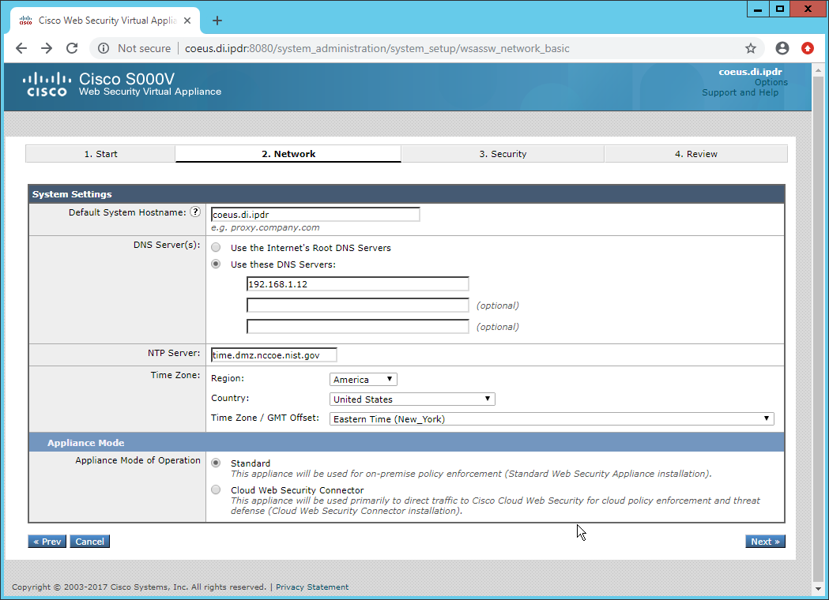Click the browser address bar URL

tap(377, 49)
